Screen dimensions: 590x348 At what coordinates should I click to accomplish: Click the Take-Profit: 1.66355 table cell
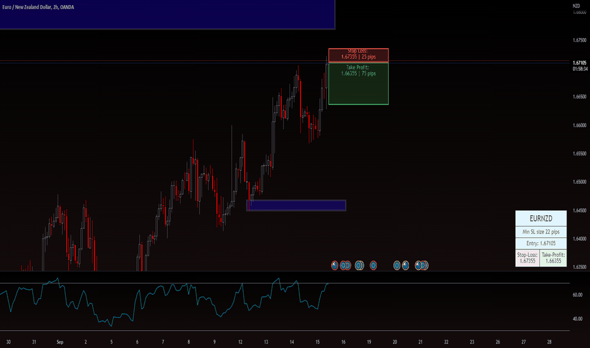pyautogui.click(x=553, y=258)
